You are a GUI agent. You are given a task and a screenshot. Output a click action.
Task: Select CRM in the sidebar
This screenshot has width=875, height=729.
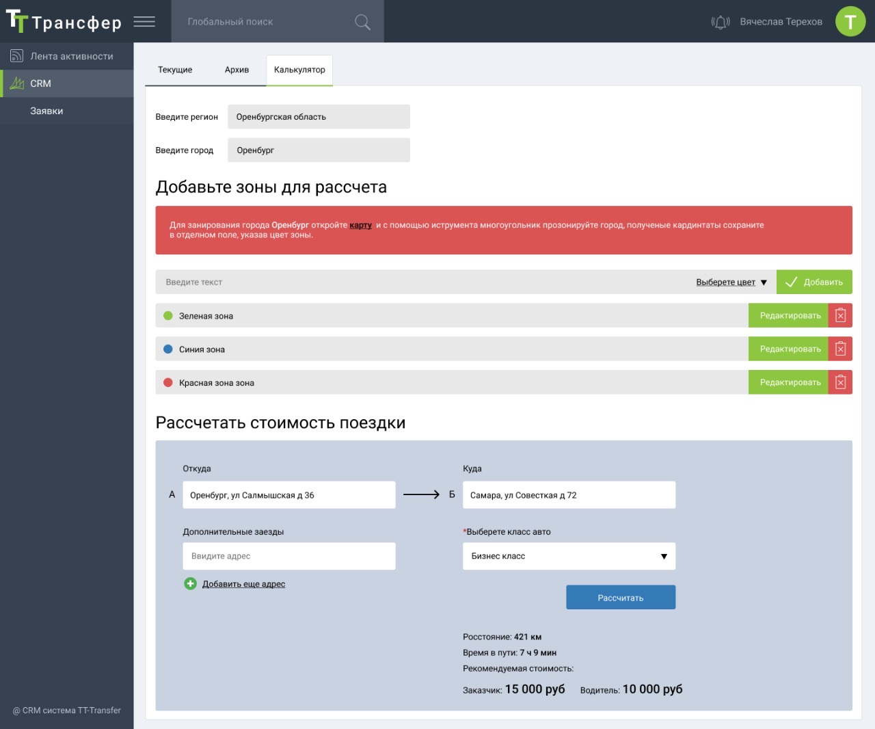pyautogui.click(x=67, y=83)
